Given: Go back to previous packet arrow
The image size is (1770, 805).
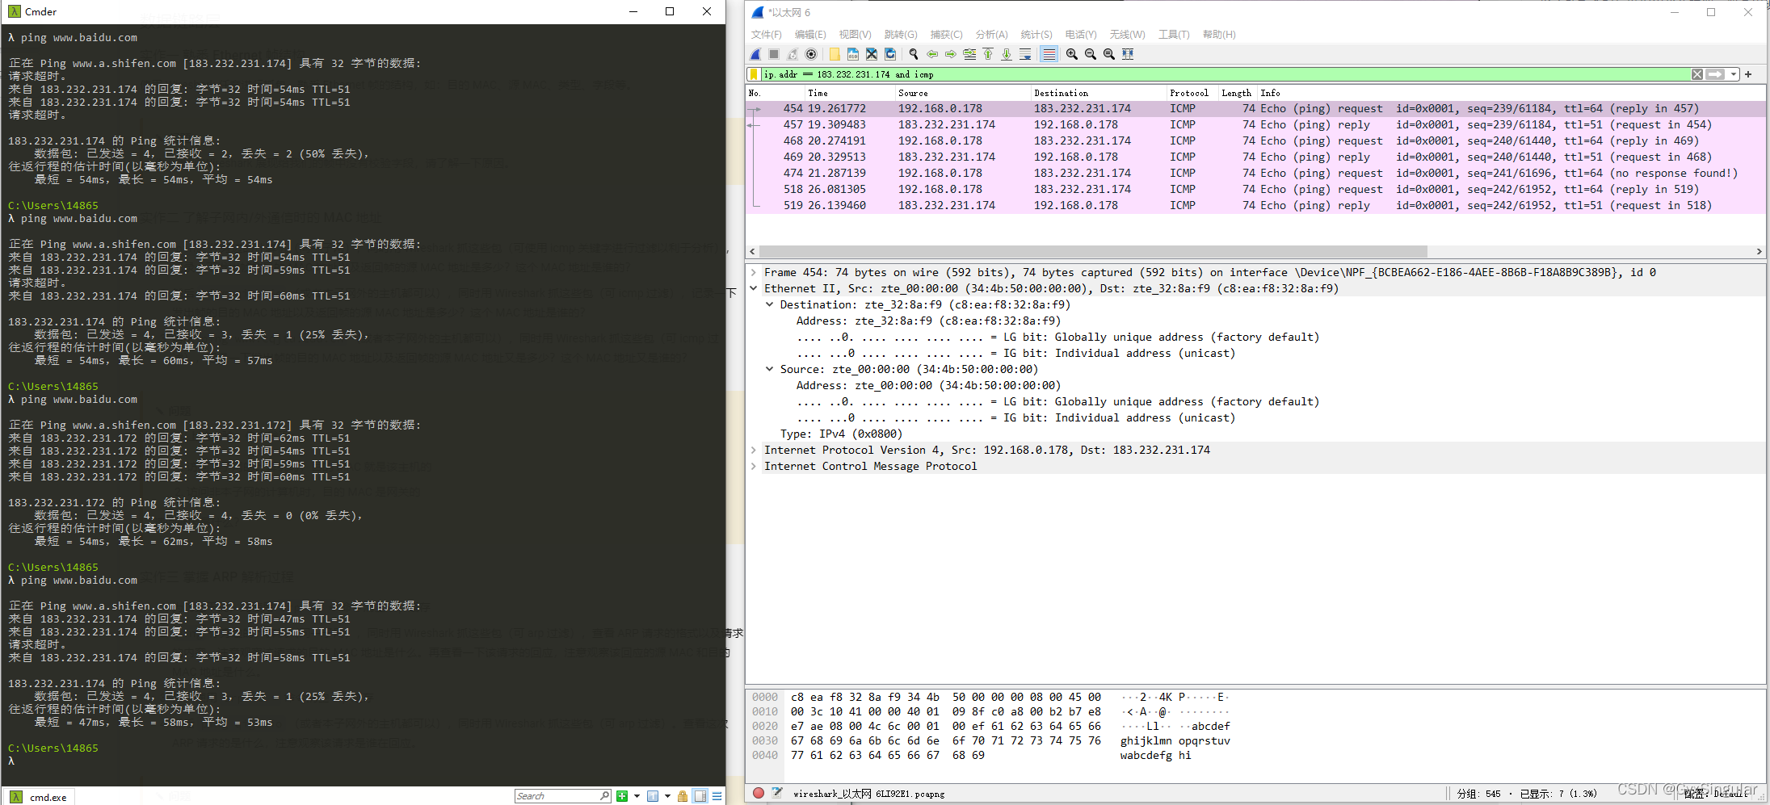Looking at the screenshot, I should point(932,54).
